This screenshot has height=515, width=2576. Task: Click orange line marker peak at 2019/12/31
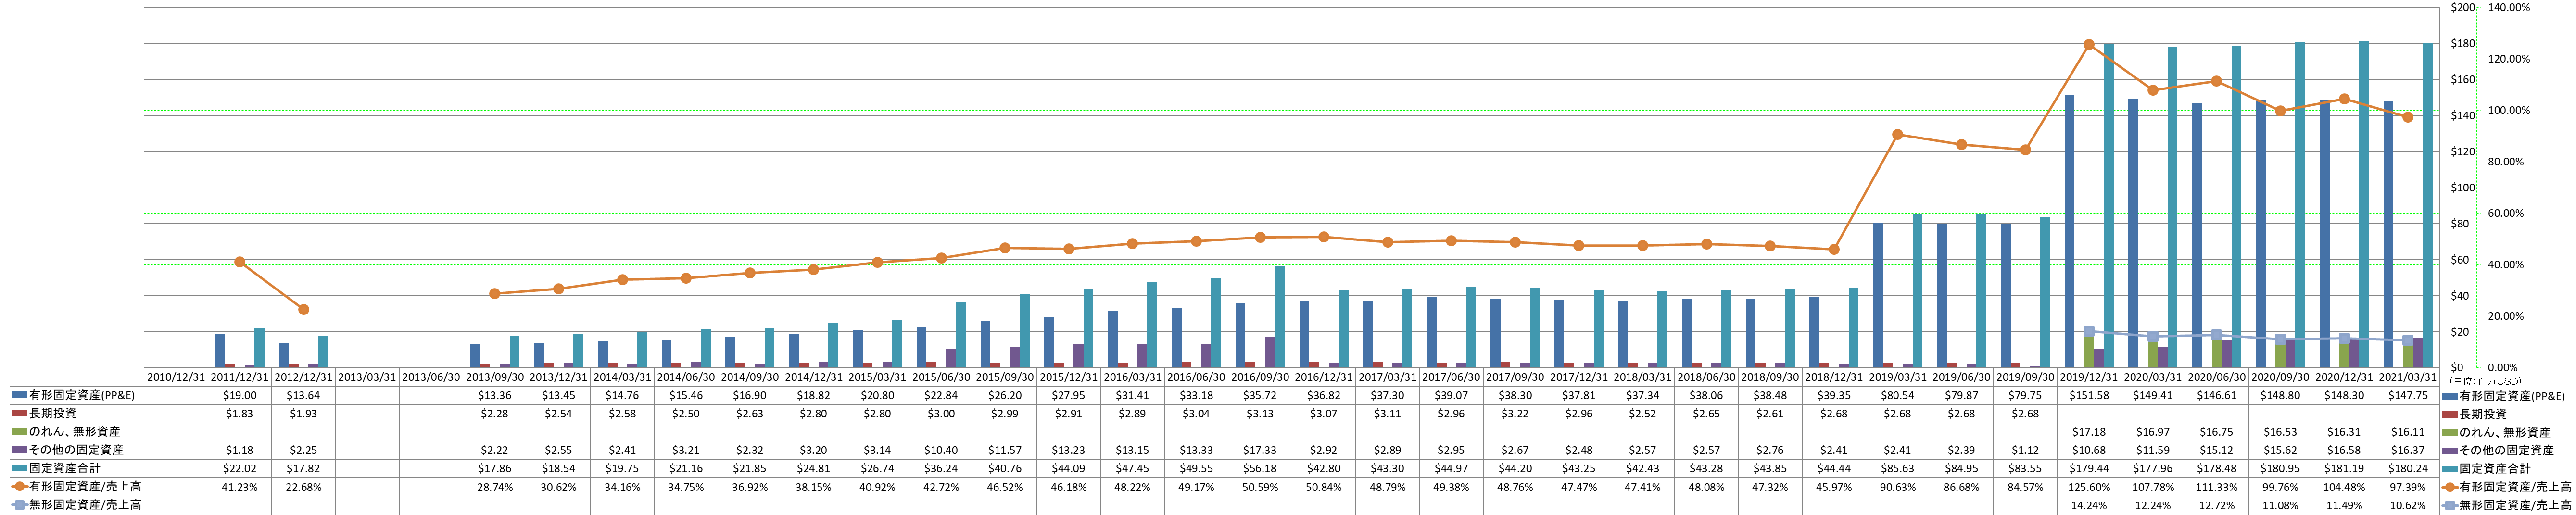tap(2089, 45)
